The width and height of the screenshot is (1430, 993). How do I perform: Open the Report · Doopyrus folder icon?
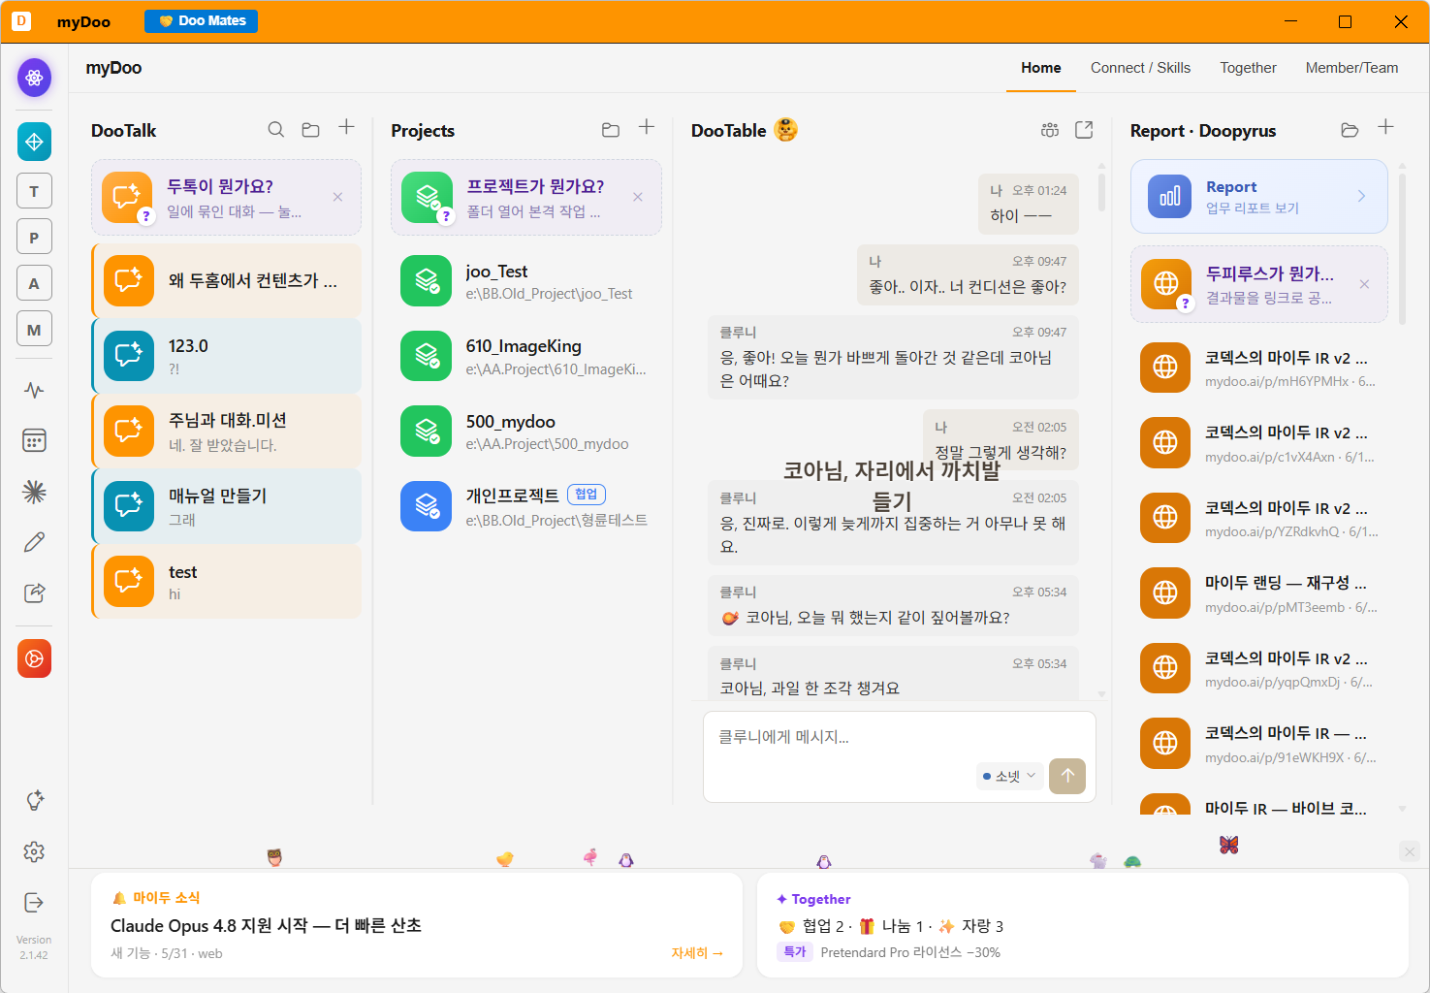tap(1350, 130)
